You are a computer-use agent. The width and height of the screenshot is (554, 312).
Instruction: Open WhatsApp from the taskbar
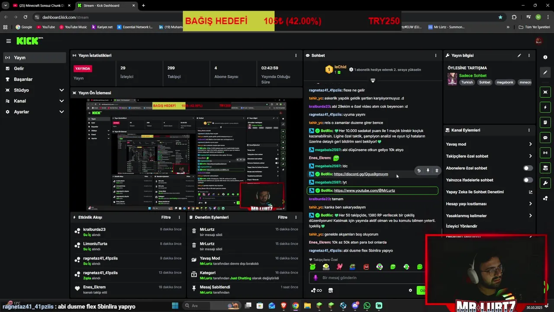[x=367, y=305]
